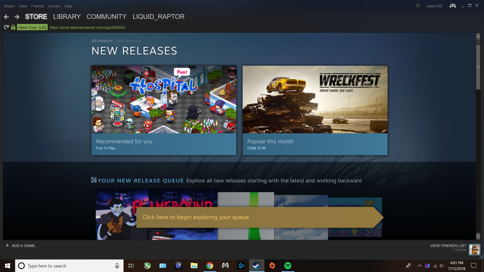
Task: Click the back navigation arrow
Action: click(7, 17)
